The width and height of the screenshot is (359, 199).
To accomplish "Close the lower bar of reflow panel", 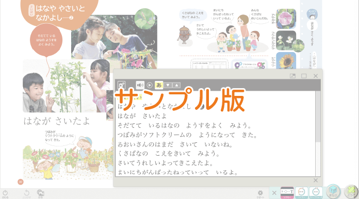I will [x=316, y=180].
